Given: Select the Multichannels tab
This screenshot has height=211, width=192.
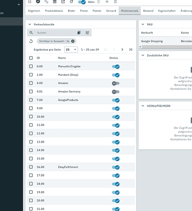Looking at the screenshot, I should (130, 11).
